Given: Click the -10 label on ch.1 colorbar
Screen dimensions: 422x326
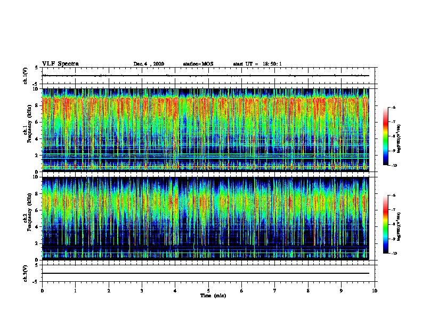Looking at the screenshot, I should click(394, 166).
